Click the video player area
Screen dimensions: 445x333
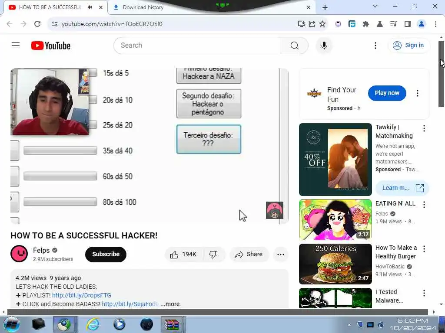(149, 146)
